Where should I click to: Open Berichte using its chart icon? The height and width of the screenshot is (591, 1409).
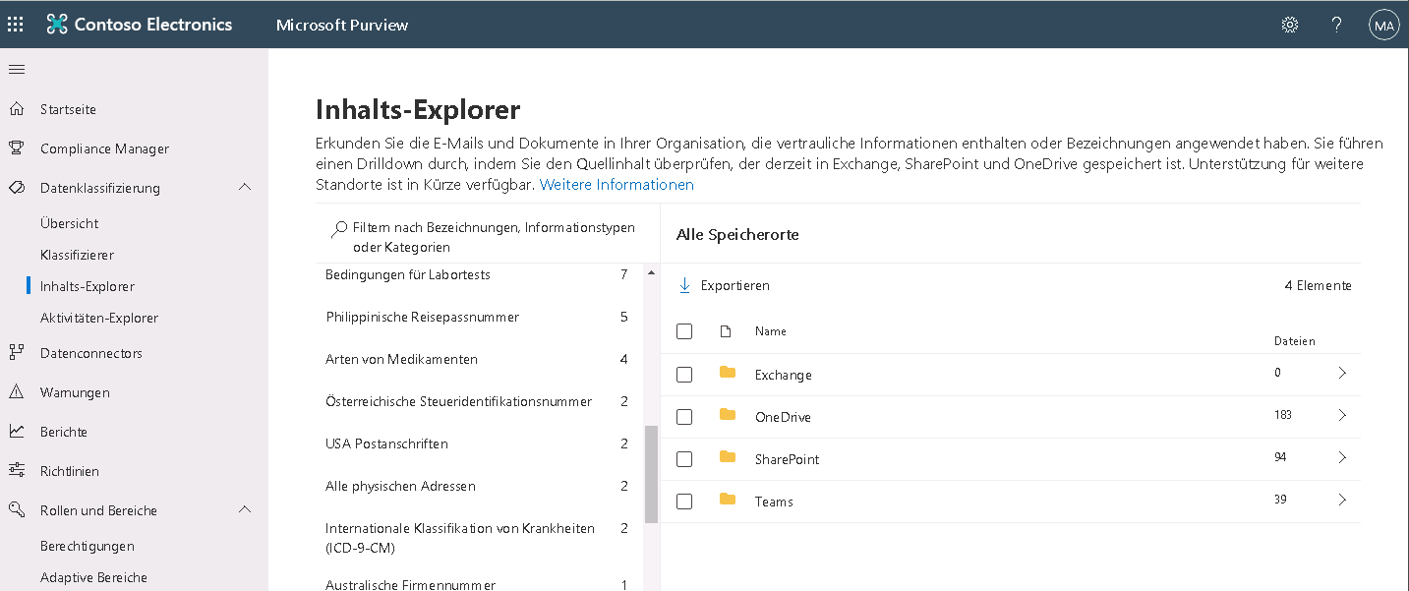pos(16,431)
